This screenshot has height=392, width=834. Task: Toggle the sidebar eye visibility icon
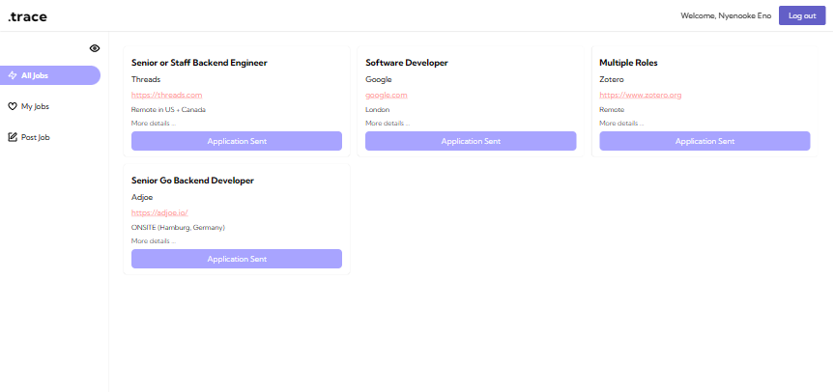(x=95, y=48)
